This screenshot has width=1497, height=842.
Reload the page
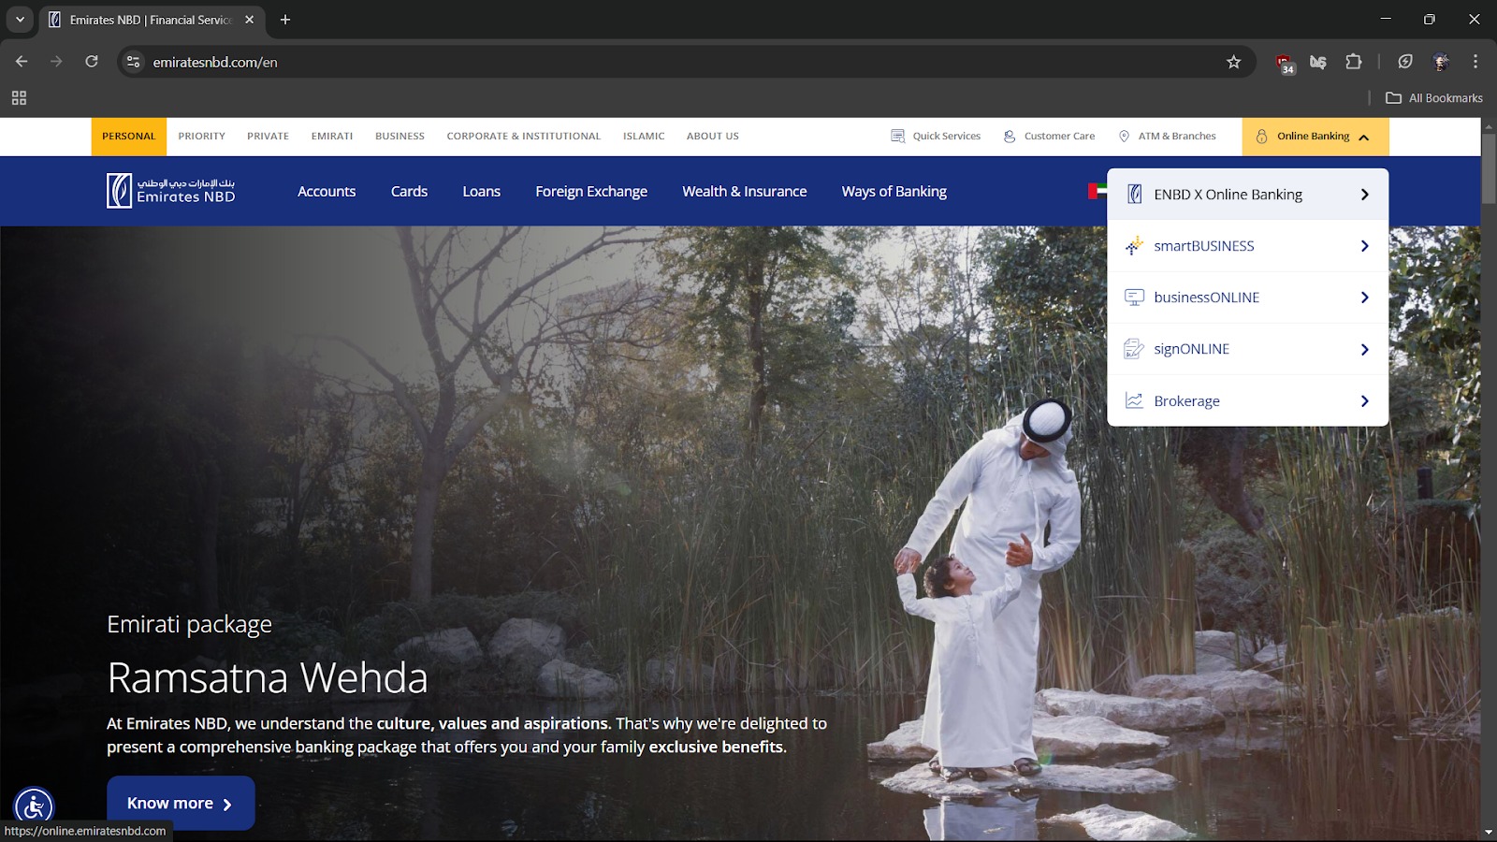(92, 62)
